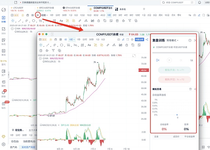The height and width of the screenshot is (150, 210).
Task: Toggle BOLL visibility eye in popup chart
Action: 59,61
